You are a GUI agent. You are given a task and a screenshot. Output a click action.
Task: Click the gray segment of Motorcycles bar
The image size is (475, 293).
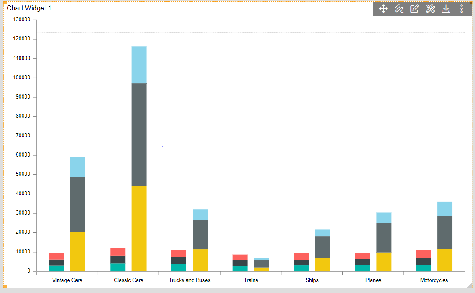pos(445,232)
